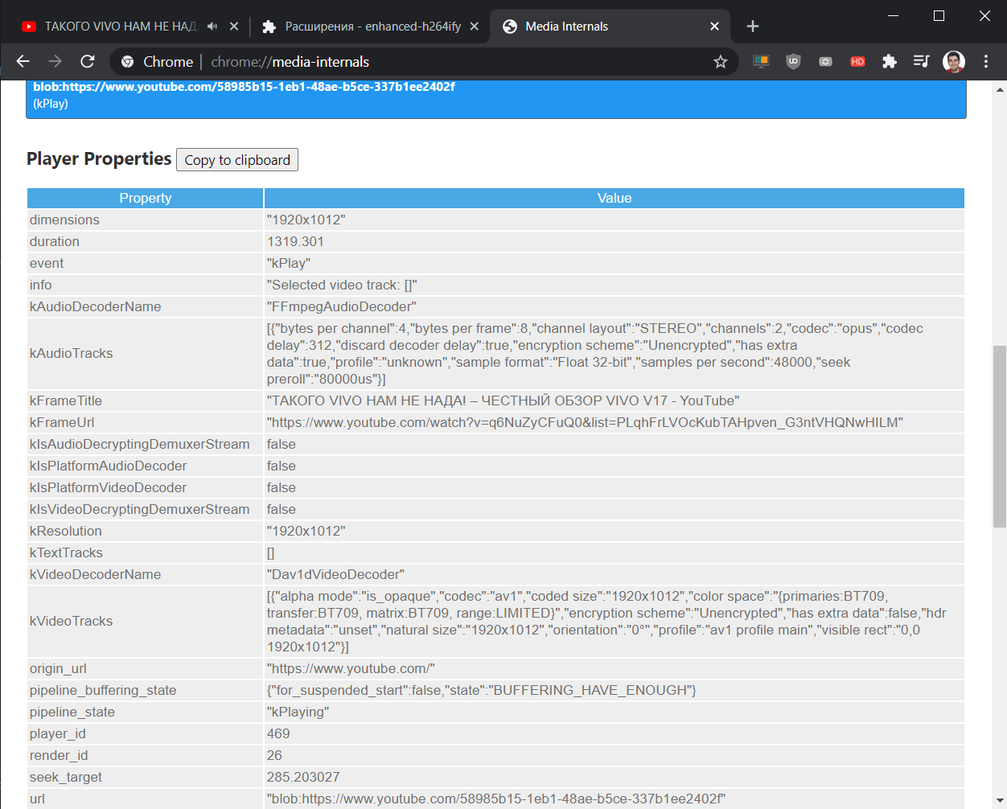
Task: Click the kIsPlatformAudioDecoder label
Action: point(108,466)
